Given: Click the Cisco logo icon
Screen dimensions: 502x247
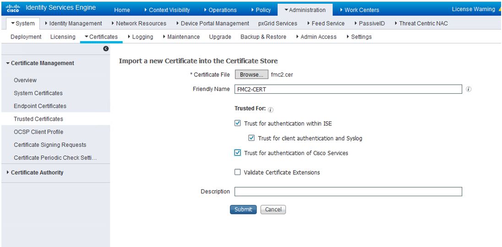Looking at the screenshot, I should click(x=13, y=8).
